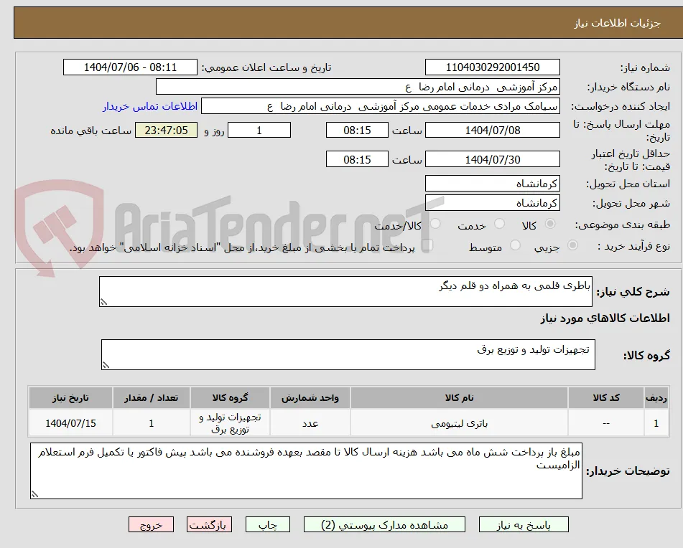Click the شرح کلی نیاز text area
Image resolution: width=683 pixels, height=548 pixels.
pyautogui.click(x=345, y=291)
